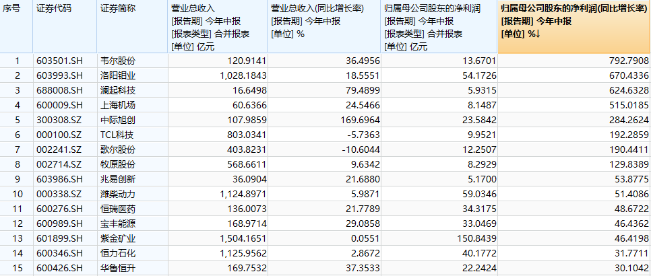Select stock code 600426.SH
The height and width of the screenshot is (276, 651).
59,269
